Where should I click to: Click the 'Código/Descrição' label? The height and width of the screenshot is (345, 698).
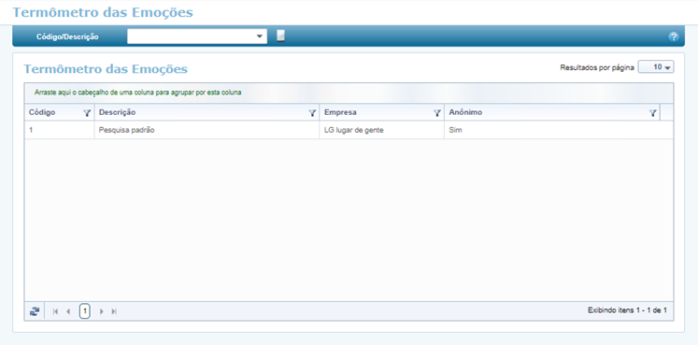pyautogui.click(x=67, y=37)
